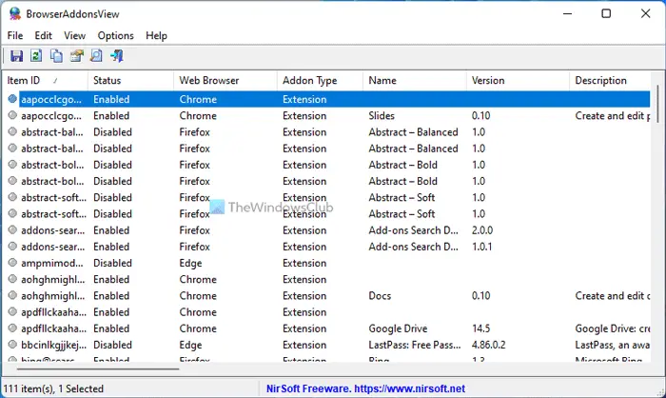The height and width of the screenshot is (398, 666).
Task: Click the 'LastPass, an awa' description cell
Action: coord(613,345)
